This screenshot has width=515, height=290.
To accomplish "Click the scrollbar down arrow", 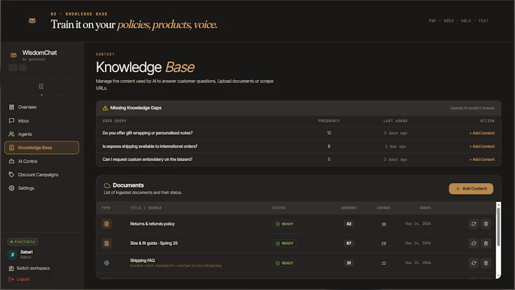I will (x=498, y=276).
